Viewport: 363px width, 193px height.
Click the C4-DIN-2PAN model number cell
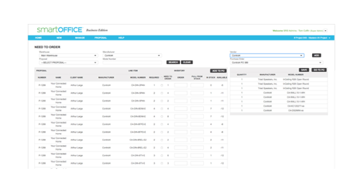click(138, 85)
